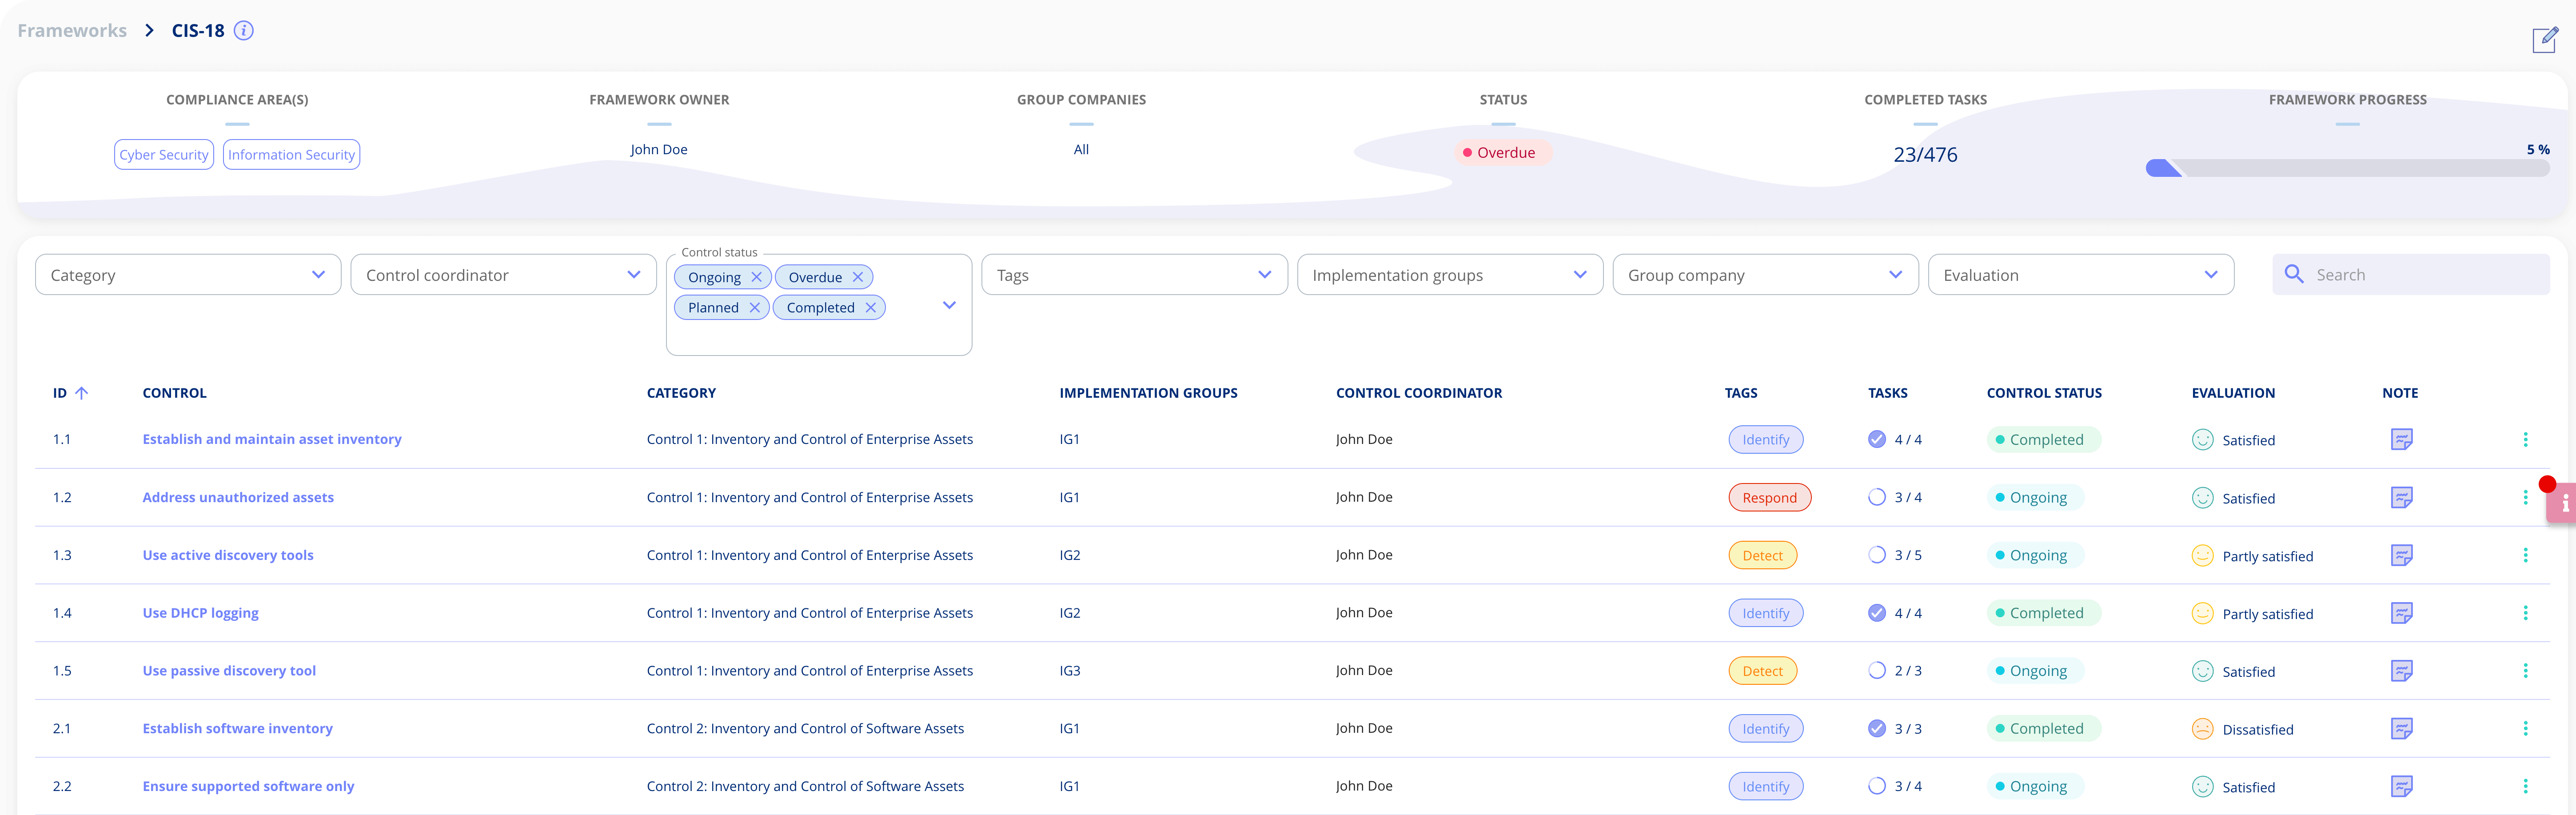Go to Frameworks breadcrumb
This screenshot has width=2576, height=815.
(72, 31)
